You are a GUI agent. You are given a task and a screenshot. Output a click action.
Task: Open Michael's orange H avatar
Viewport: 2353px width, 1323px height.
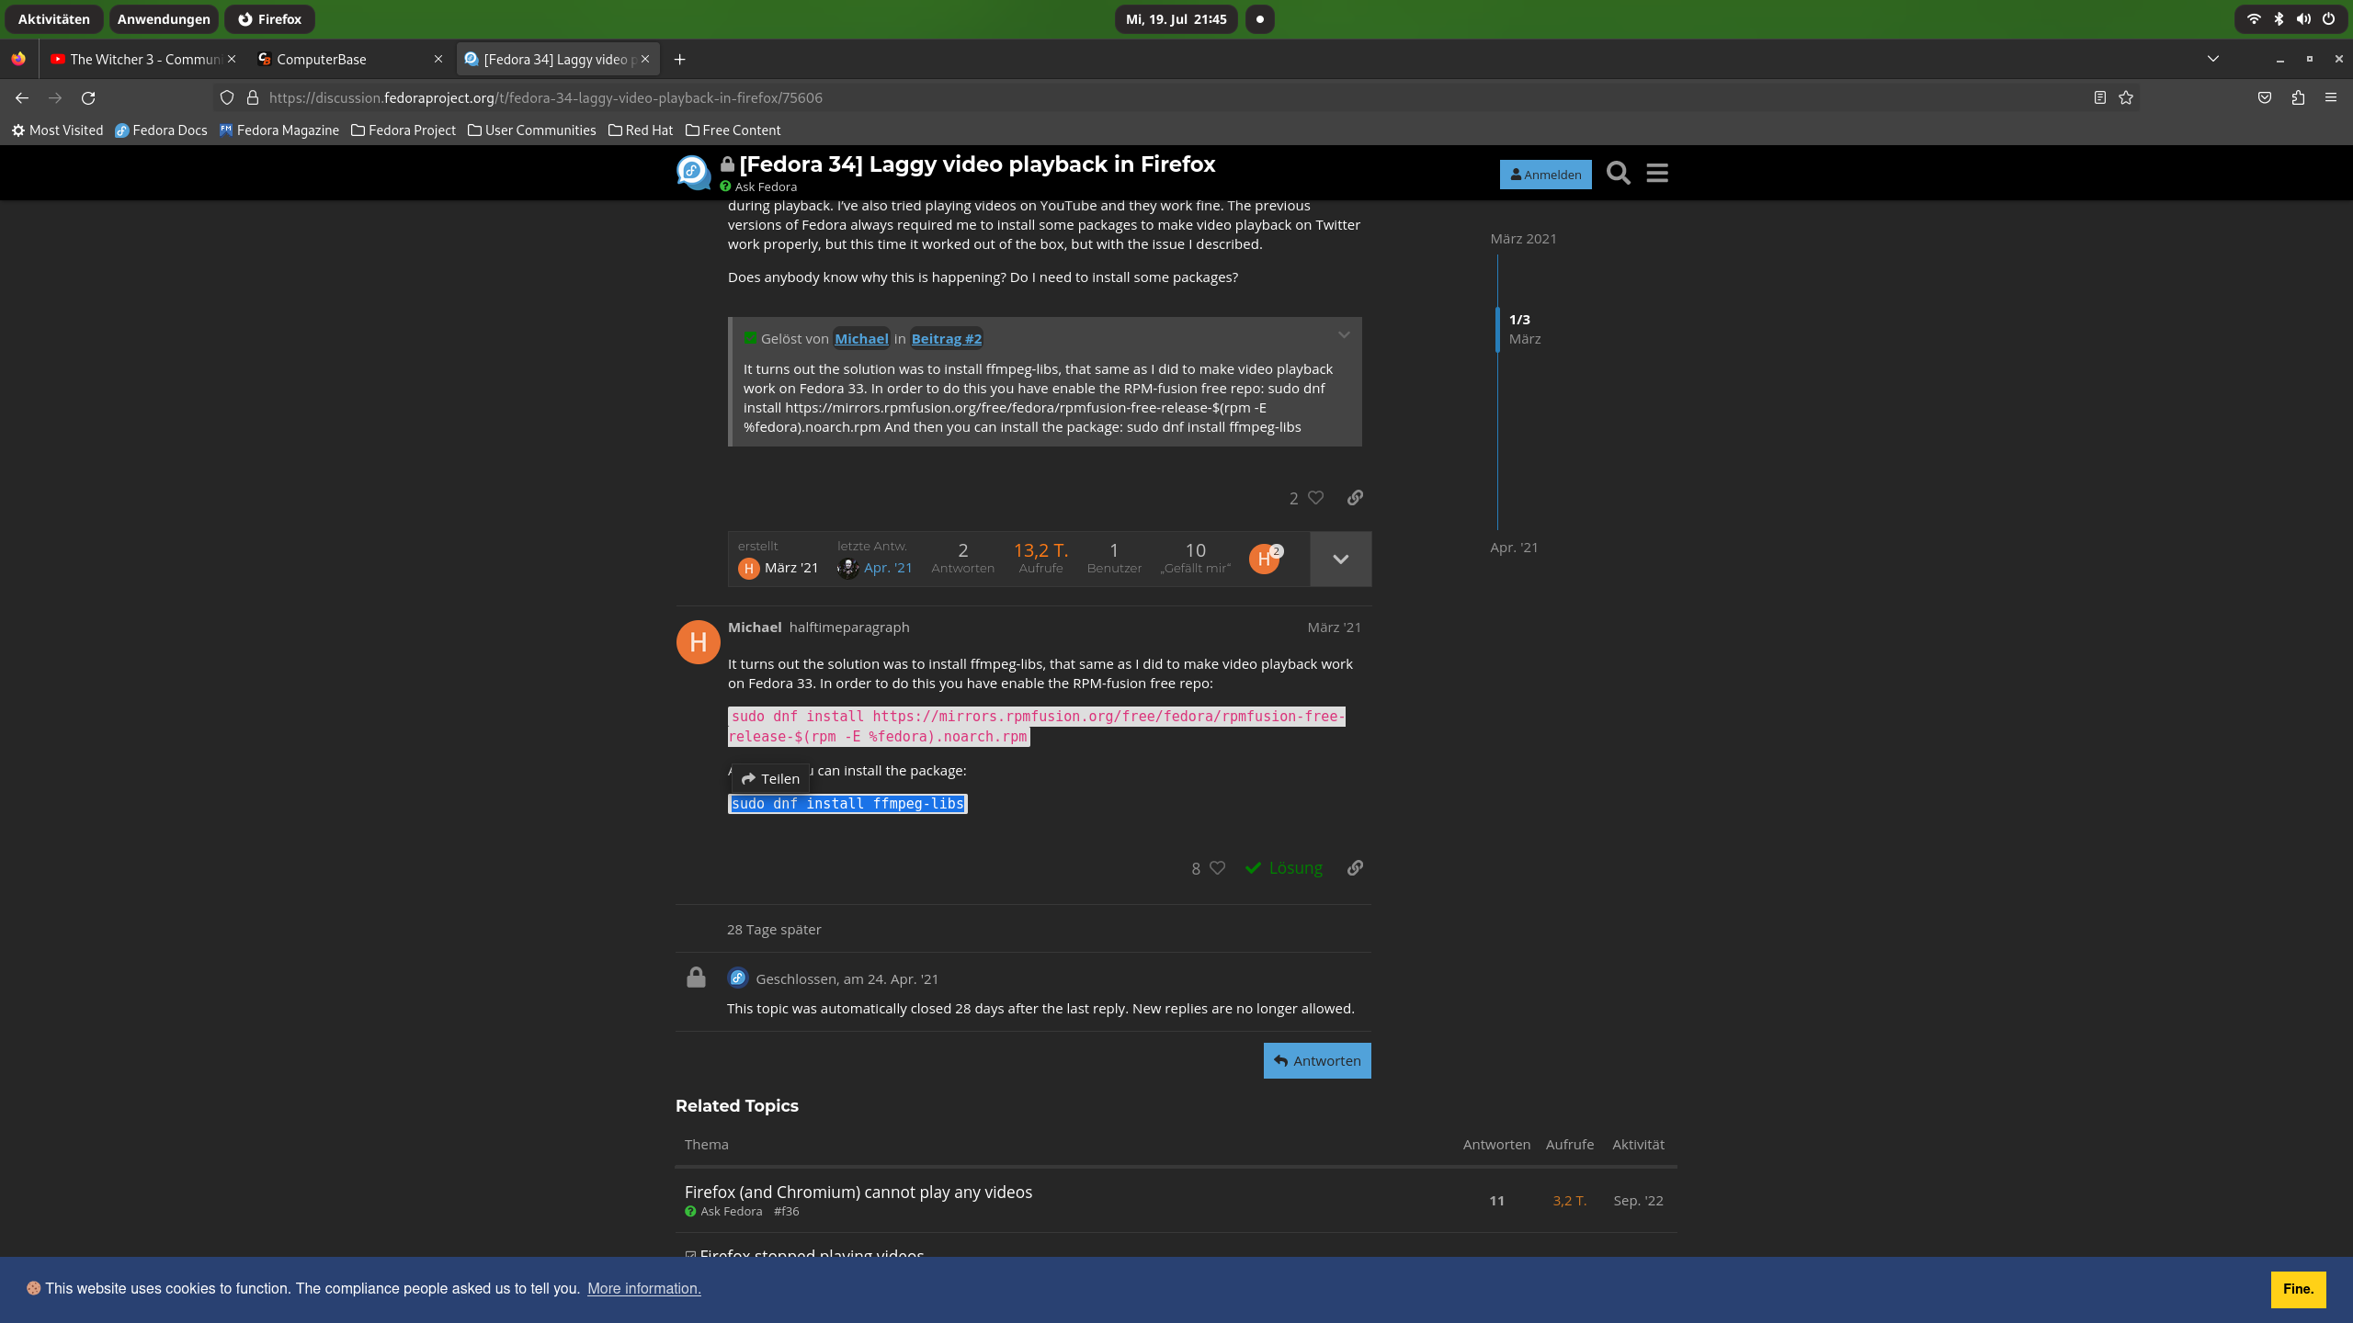[x=698, y=641]
